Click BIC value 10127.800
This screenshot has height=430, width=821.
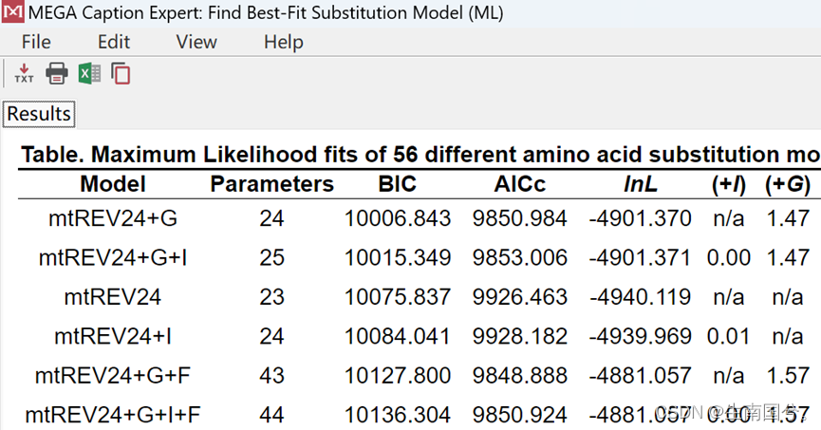[398, 376]
